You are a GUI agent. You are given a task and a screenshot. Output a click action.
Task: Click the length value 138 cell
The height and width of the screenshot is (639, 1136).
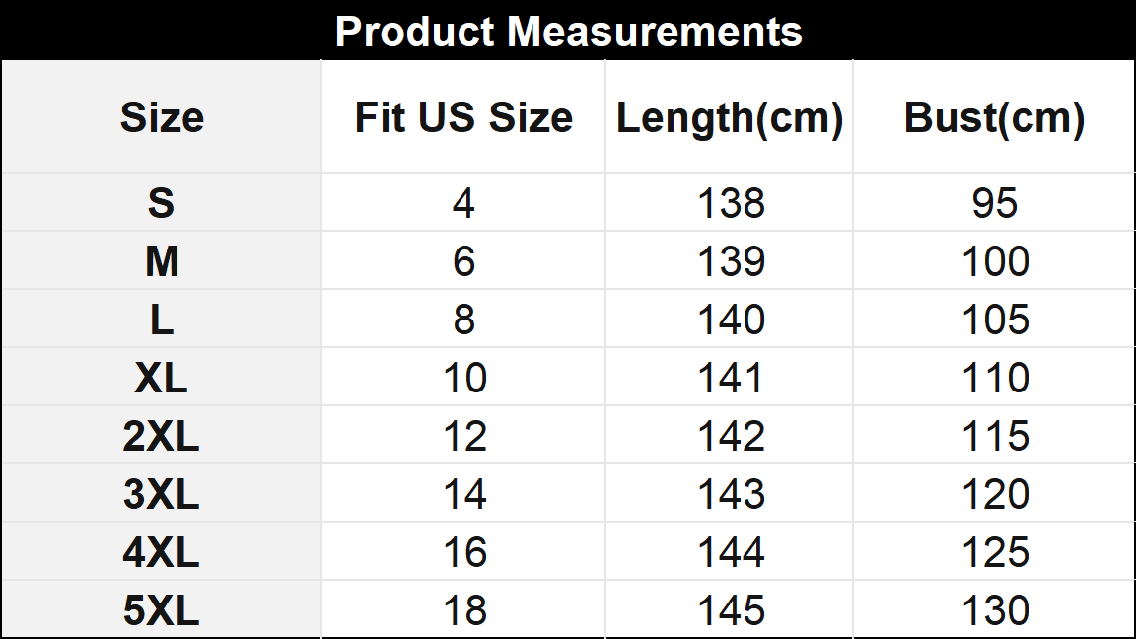[x=731, y=203]
